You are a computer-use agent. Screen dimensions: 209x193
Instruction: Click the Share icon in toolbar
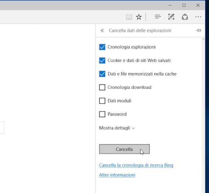click(x=185, y=17)
